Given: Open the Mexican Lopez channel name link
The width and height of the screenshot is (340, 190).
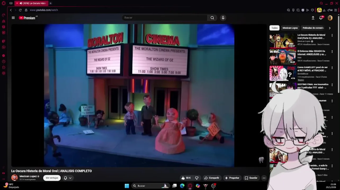Looking at the screenshot, I should [x=28, y=176].
